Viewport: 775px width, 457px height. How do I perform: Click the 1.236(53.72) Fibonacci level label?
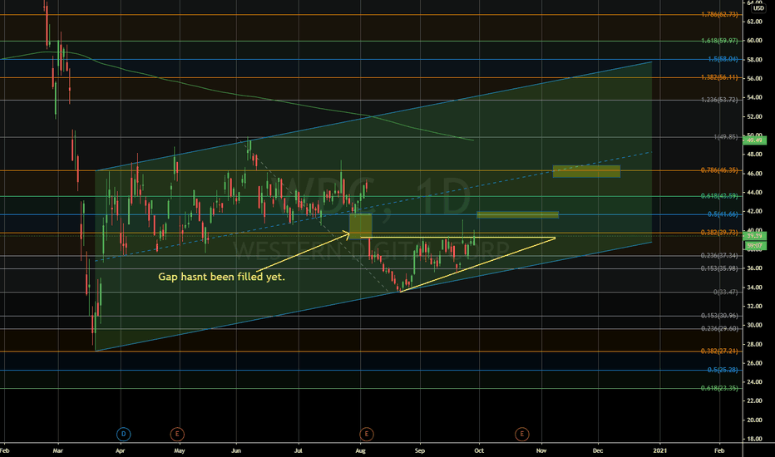tap(719, 100)
